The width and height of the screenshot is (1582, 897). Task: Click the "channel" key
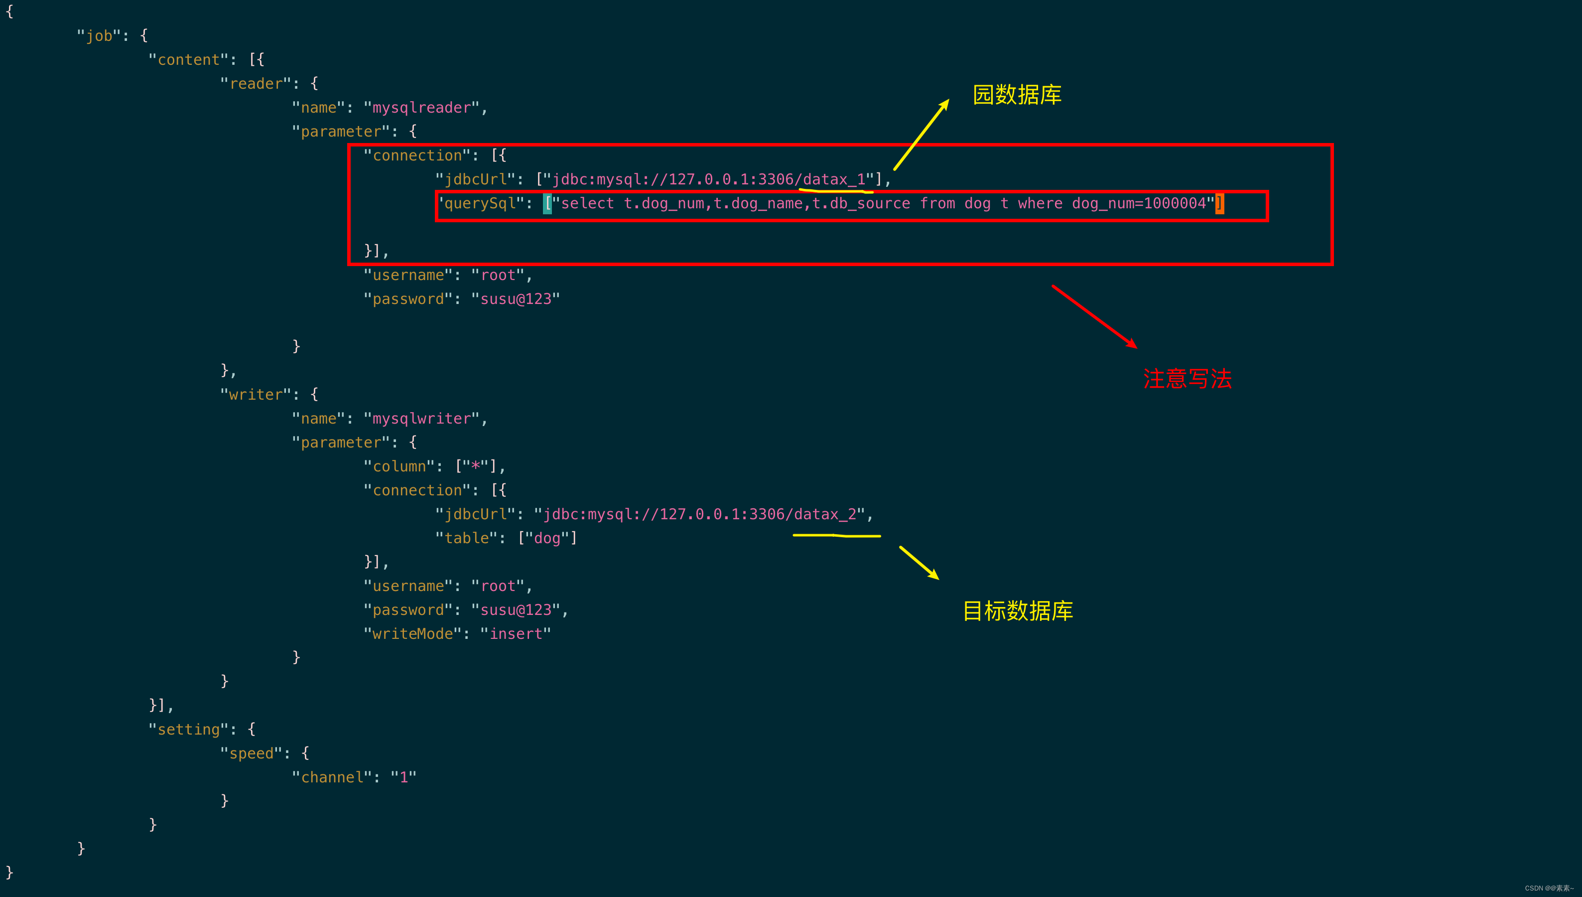332,777
